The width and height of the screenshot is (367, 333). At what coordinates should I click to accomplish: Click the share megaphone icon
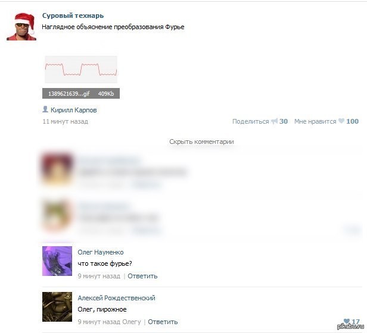[x=274, y=121]
